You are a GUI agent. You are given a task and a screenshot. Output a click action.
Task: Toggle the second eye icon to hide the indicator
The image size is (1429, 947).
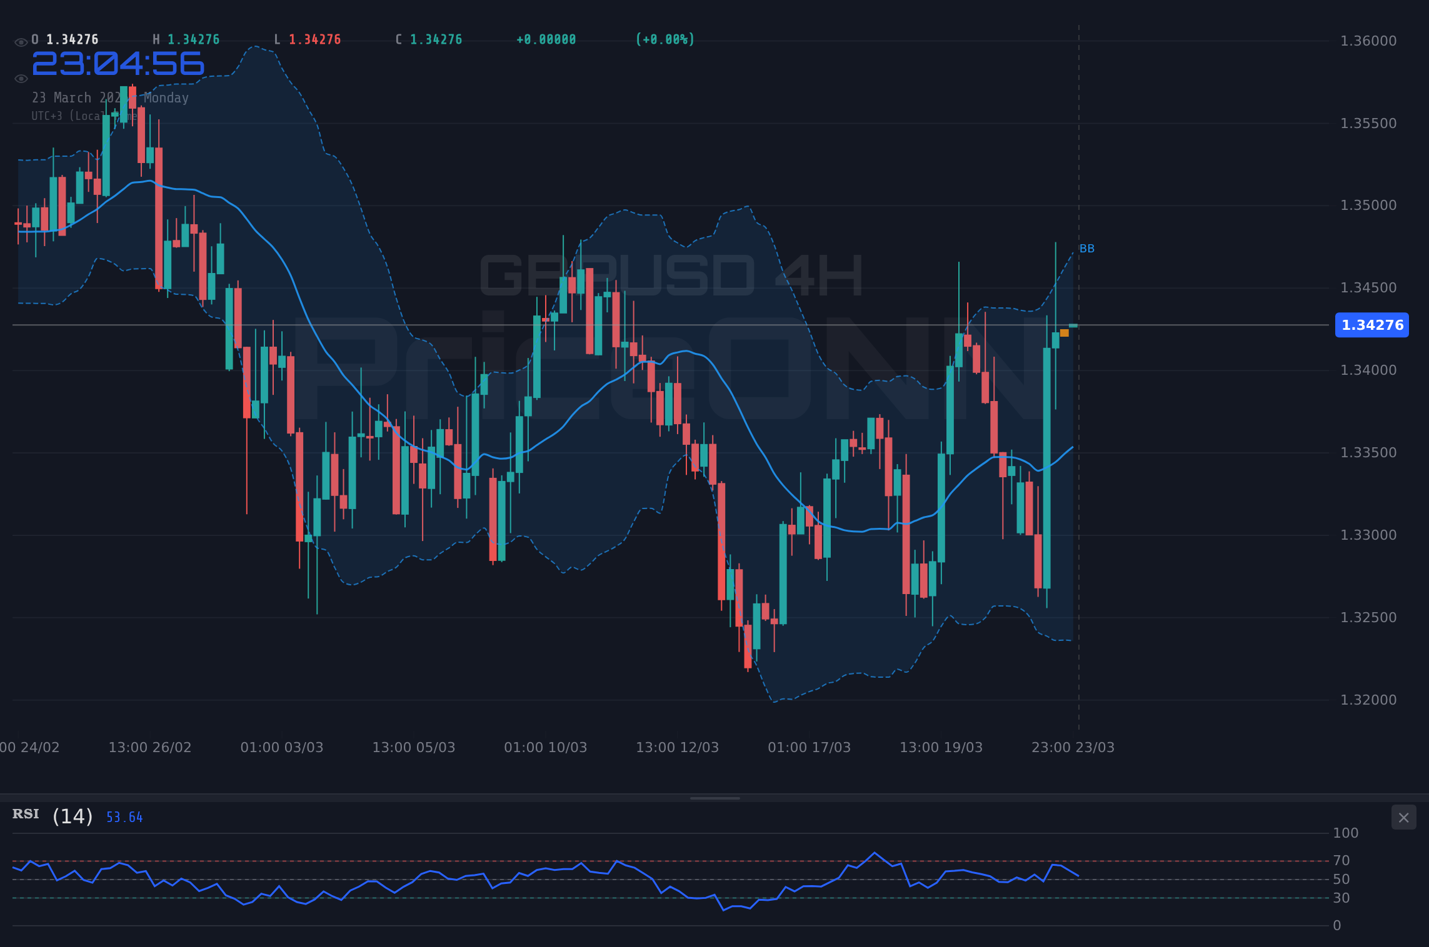(x=21, y=78)
